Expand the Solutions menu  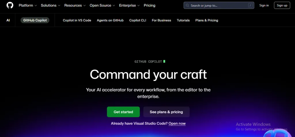(x=50, y=5)
